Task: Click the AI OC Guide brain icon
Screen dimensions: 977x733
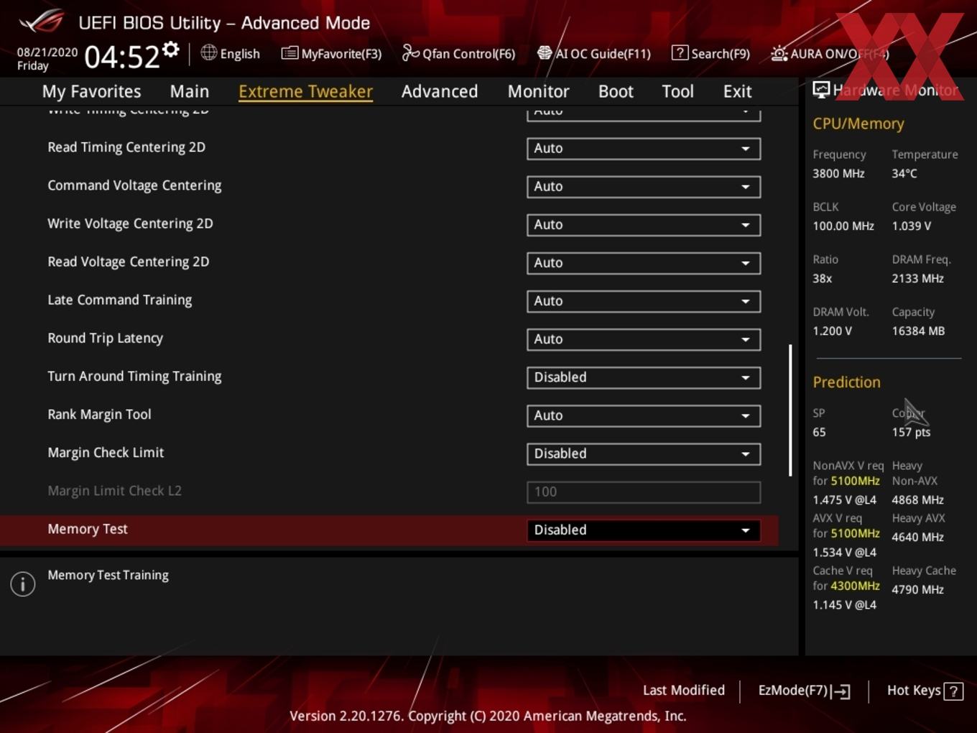Action: tap(545, 52)
